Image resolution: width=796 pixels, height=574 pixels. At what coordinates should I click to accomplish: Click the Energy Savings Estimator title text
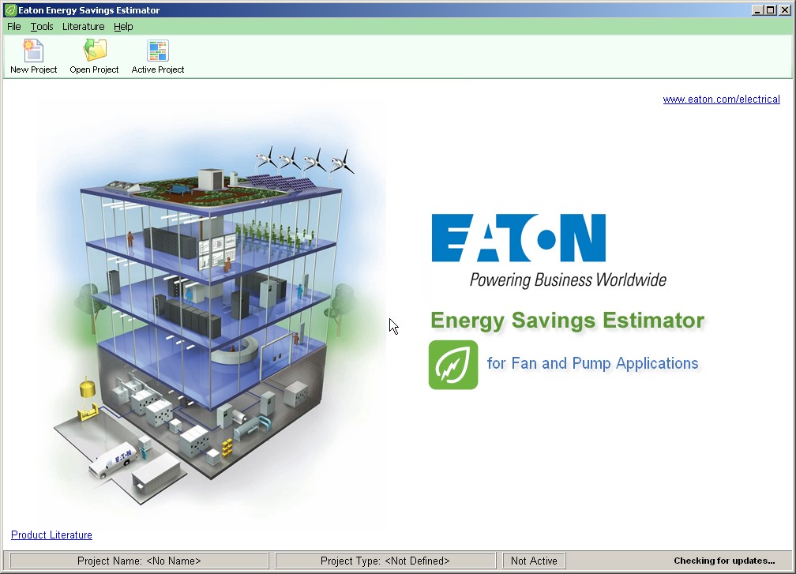567,321
